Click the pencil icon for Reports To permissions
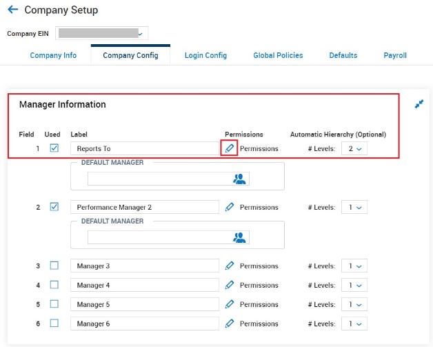The height and width of the screenshot is (347, 433). point(230,148)
